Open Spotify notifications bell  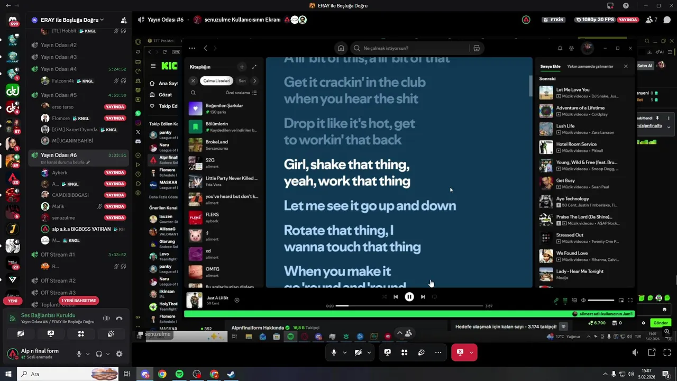pos(560,48)
